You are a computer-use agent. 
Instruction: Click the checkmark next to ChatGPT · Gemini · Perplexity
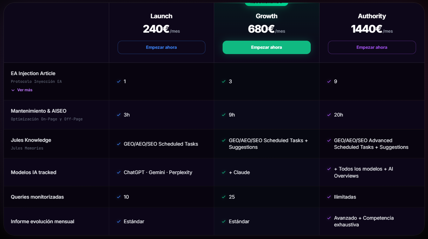(119, 172)
